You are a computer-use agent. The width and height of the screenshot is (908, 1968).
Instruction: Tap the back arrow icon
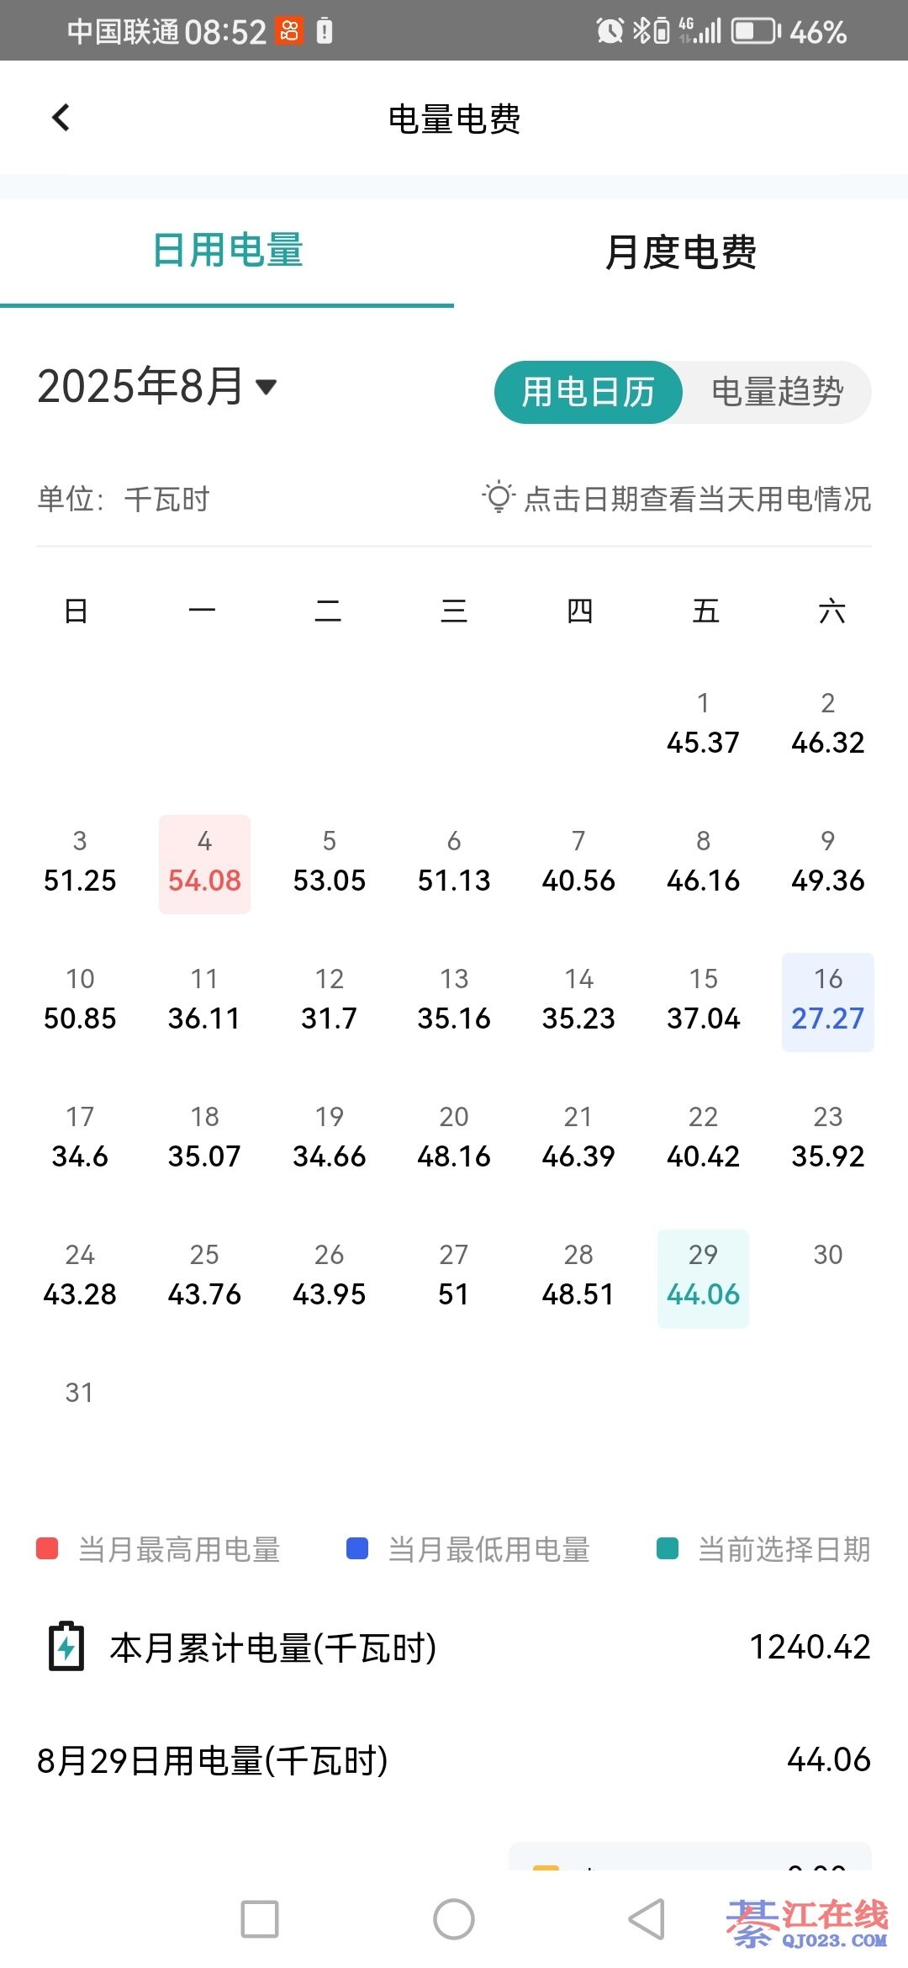click(61, 118)
